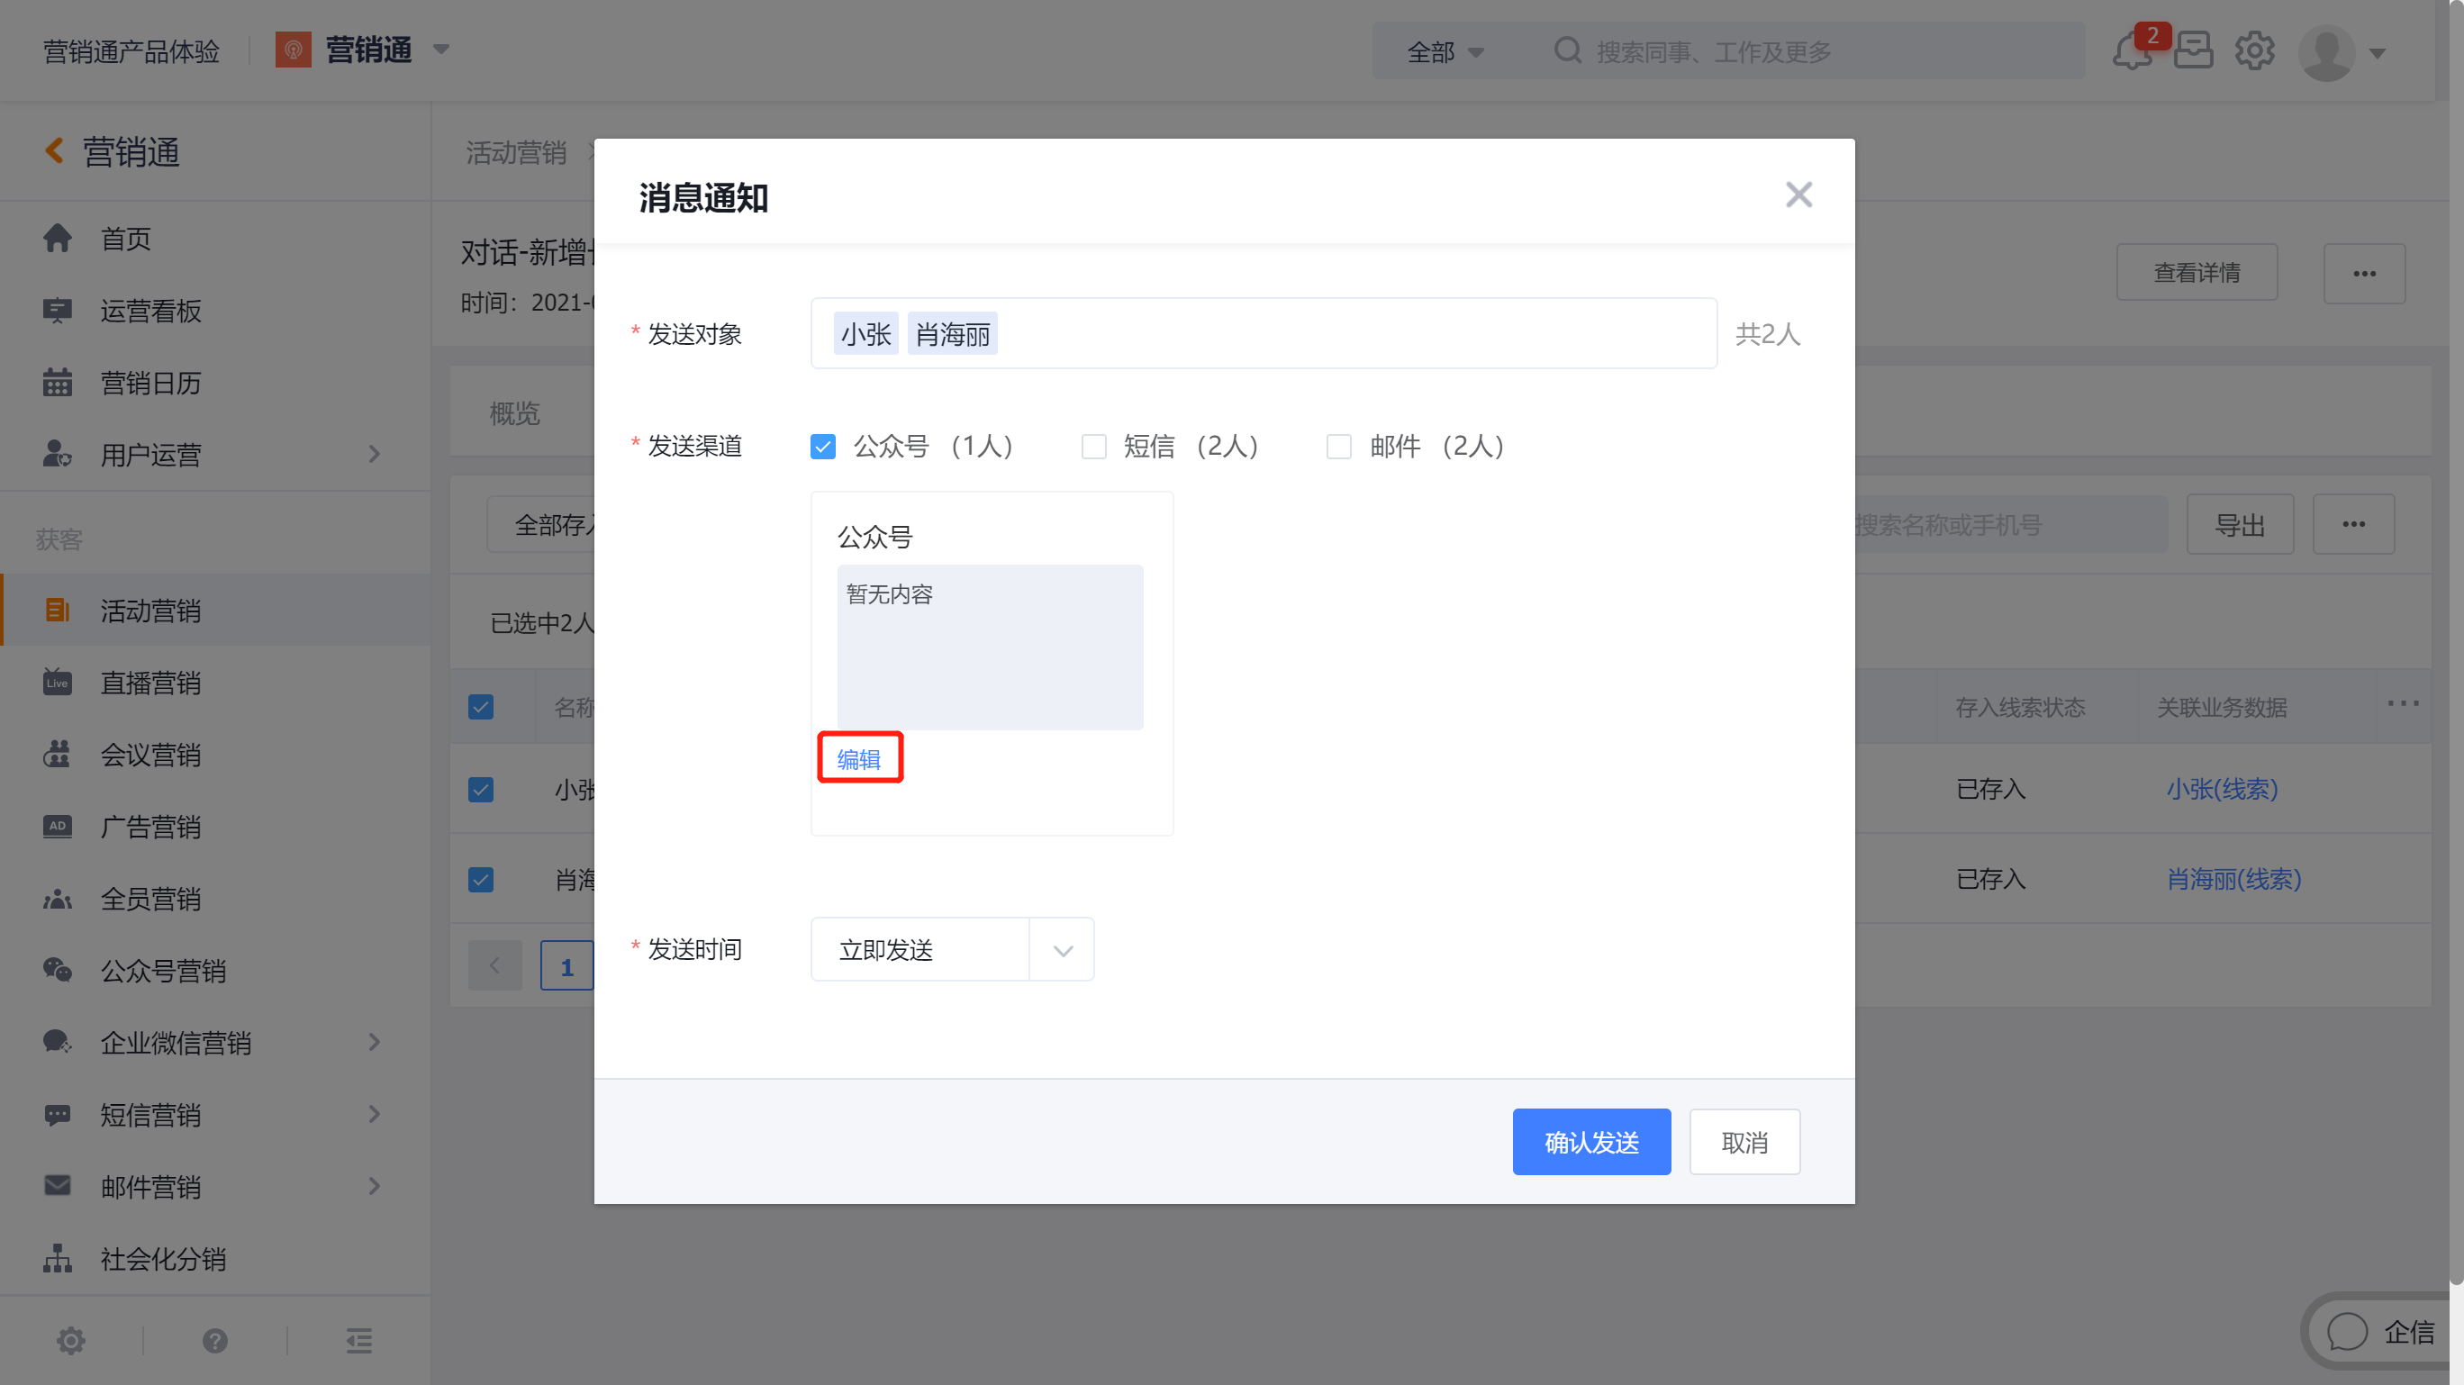This screenshot has height=1385, width=2464.
Task: Click the 营销通 red app logo
Action: [294, 50]
